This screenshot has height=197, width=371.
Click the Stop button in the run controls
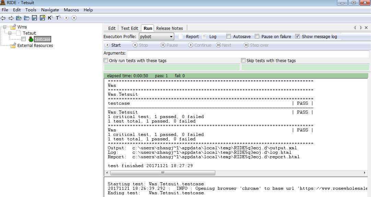click(140, 45)
